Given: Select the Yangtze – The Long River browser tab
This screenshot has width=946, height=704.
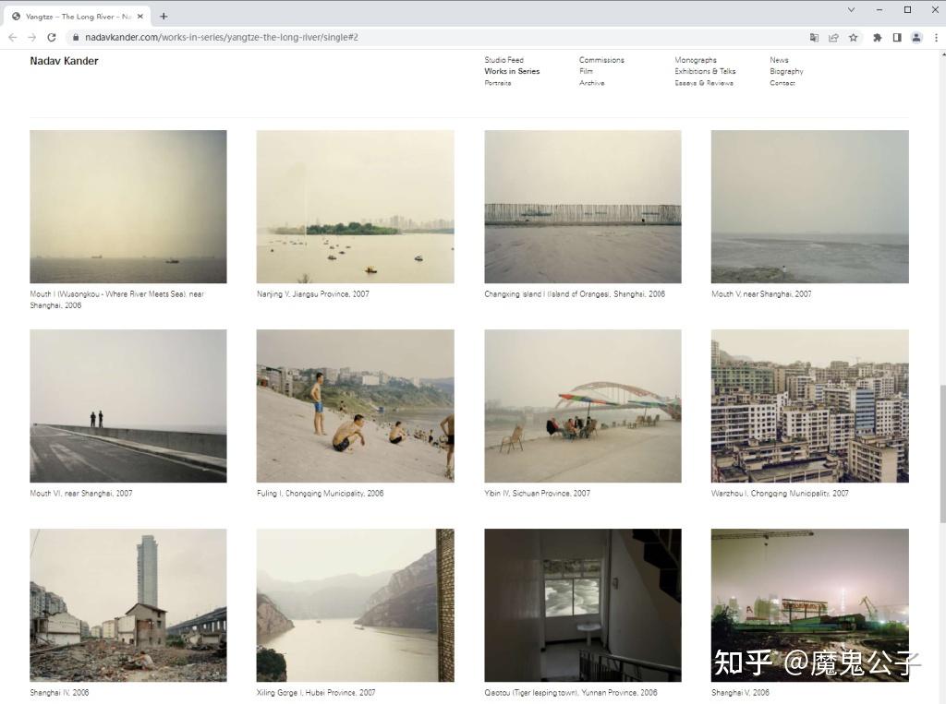Looking at the screenshot, I should tap(78, 17).
